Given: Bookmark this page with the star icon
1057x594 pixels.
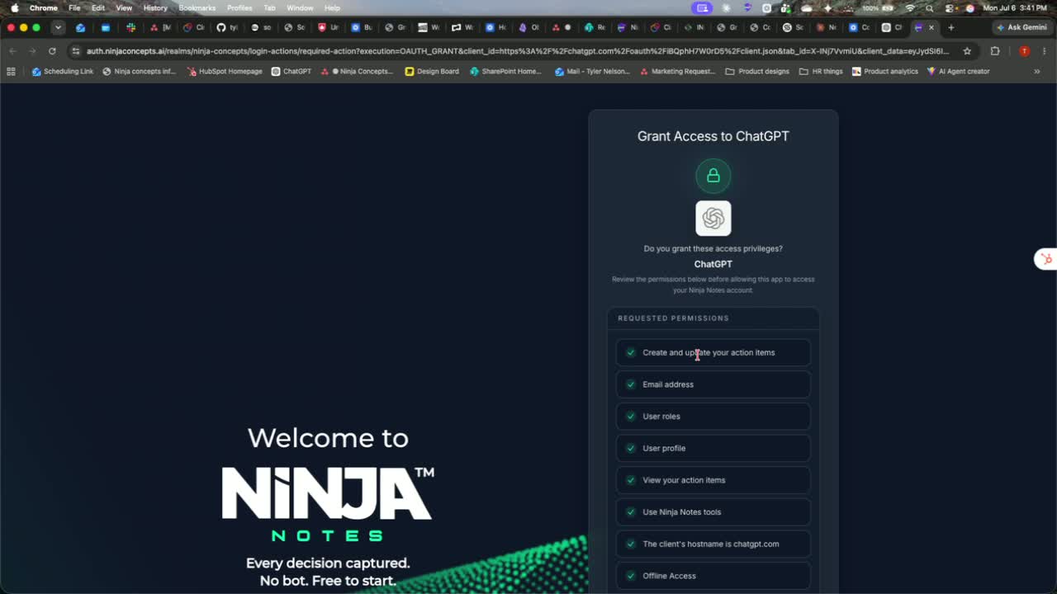Looking at the screenshot, I should [967, 51].
